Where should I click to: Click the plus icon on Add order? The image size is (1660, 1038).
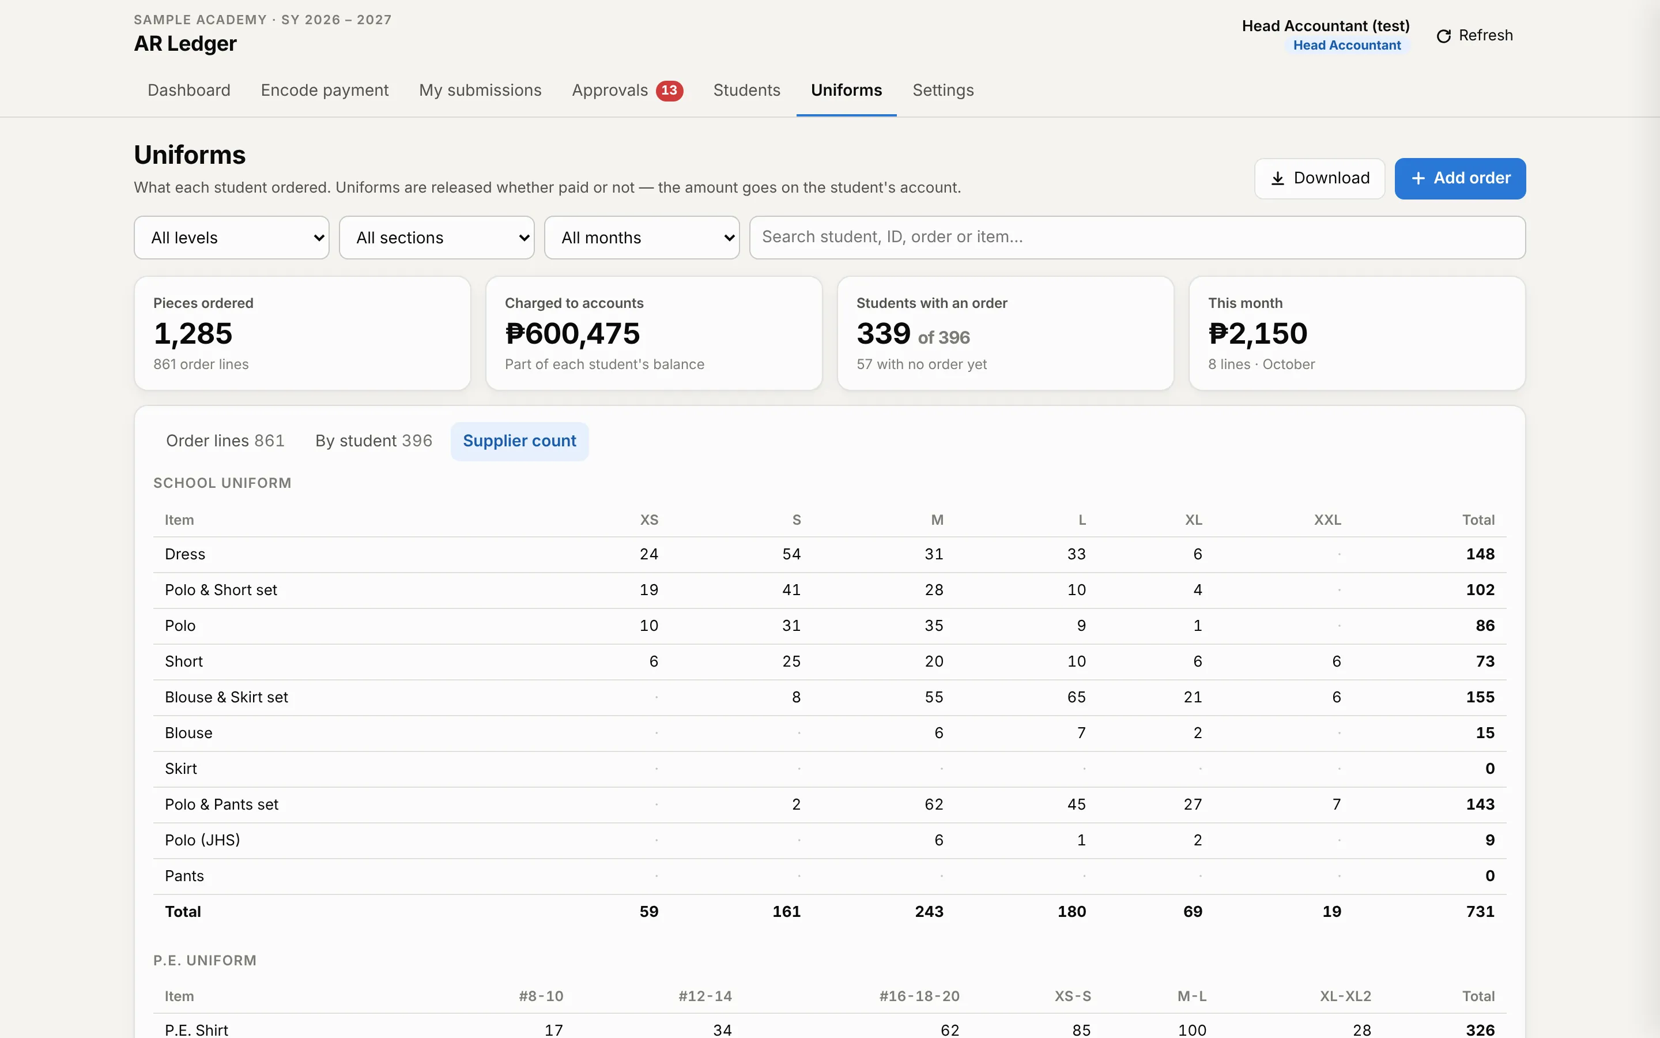pos(1418,179)
